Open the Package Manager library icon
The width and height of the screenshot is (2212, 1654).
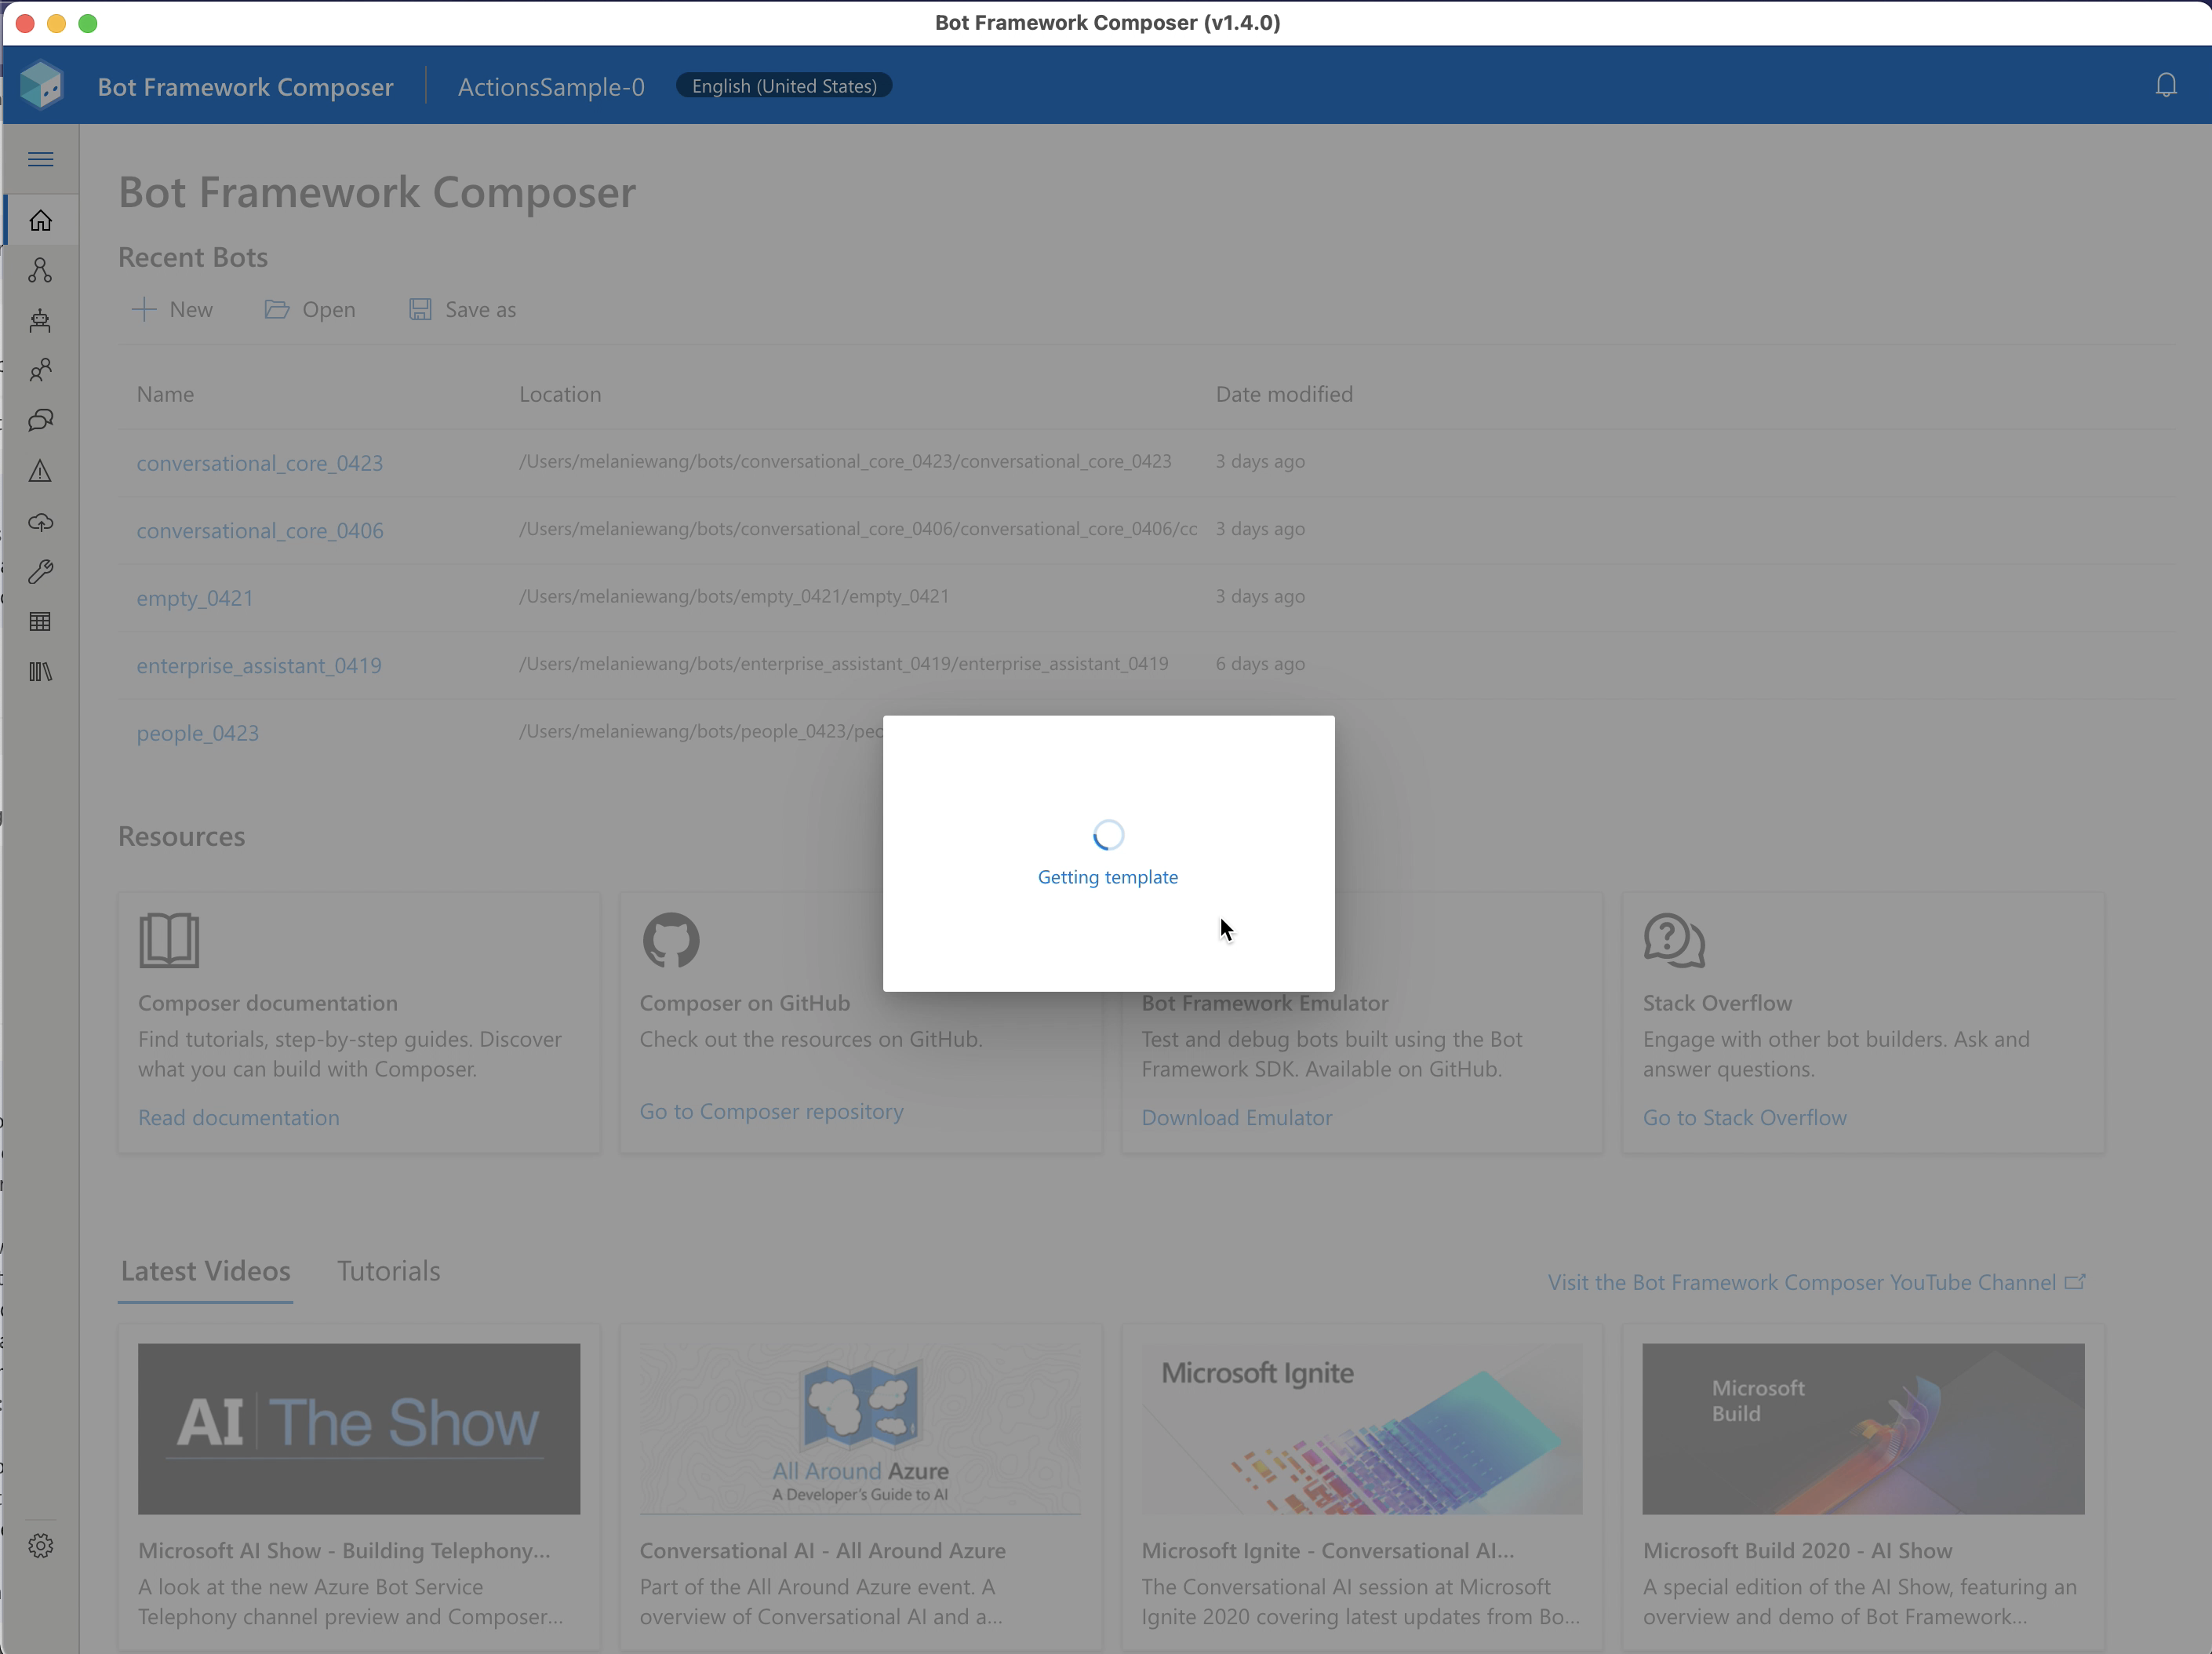[40, 671]
